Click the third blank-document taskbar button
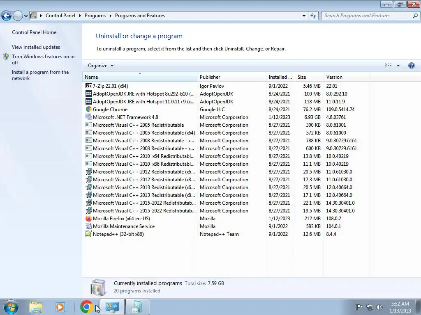This screenshot has height=315, width=421. coord(137,307)
